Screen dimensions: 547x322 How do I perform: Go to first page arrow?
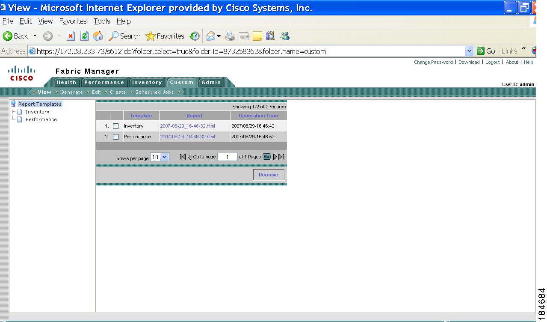[183, 157]
